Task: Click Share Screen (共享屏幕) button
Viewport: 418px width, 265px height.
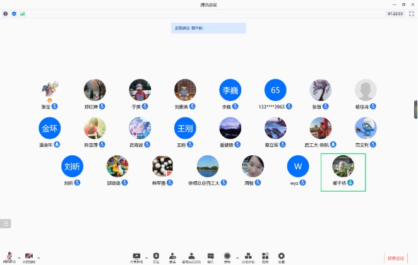Action: 136,257
